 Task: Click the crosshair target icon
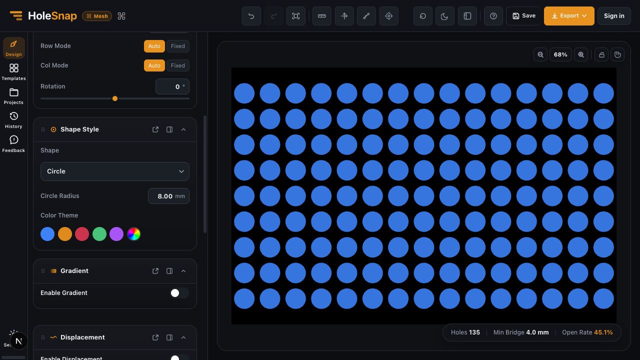(389, 16)
